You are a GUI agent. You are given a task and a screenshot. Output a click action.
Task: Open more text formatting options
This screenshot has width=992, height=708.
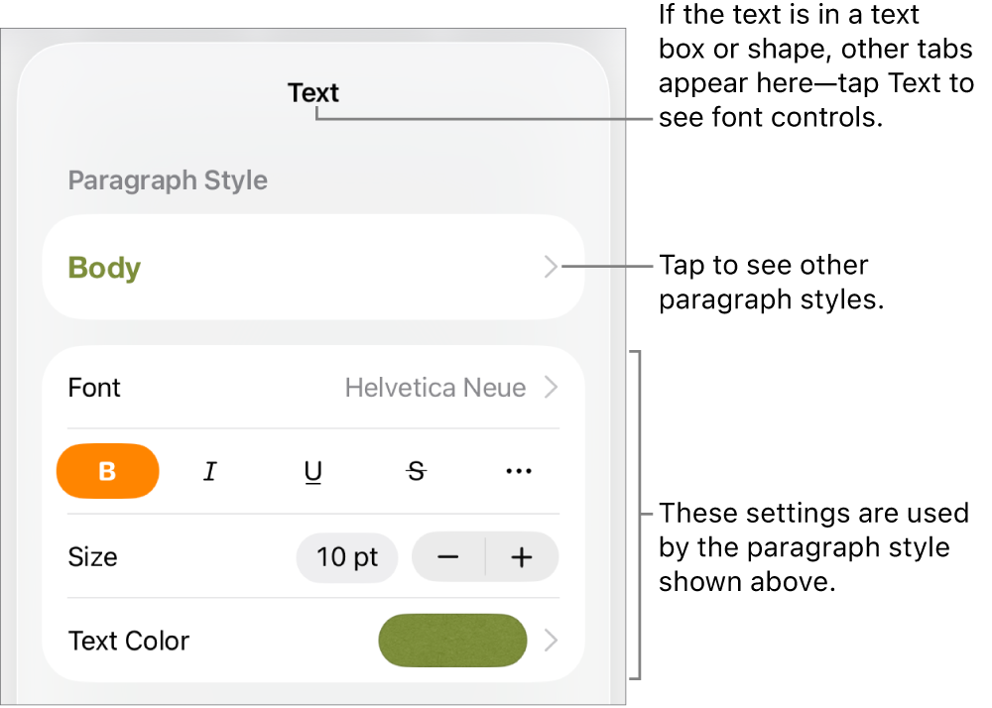518,471
